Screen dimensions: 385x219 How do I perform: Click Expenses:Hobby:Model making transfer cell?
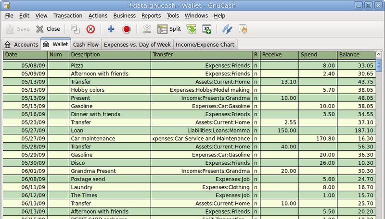pos(201,90)
